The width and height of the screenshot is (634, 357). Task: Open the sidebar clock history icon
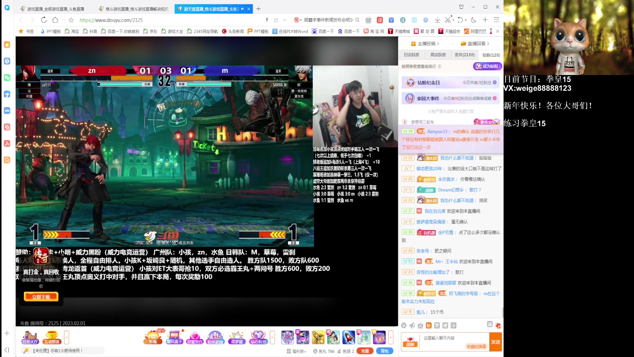[x=7, y=61]
